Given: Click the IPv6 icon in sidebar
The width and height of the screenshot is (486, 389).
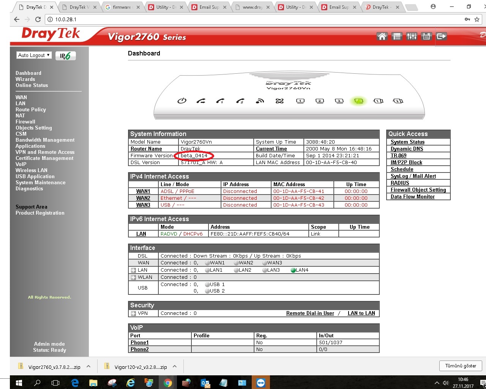Looking at the screenshot, I should [x=65, y=56].
